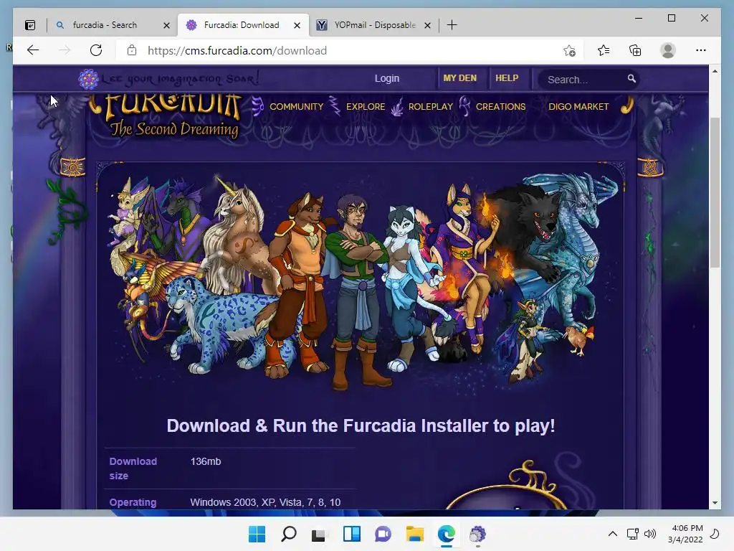Click the download heading text
This screenshot has width=734, height=551.
(361, 426)
